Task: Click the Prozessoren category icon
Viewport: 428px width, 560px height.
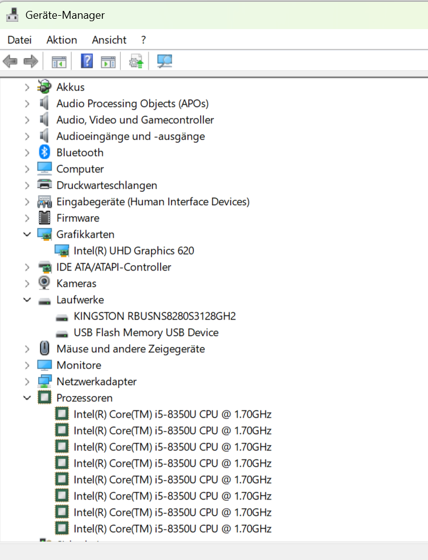Action: point(44,398)
